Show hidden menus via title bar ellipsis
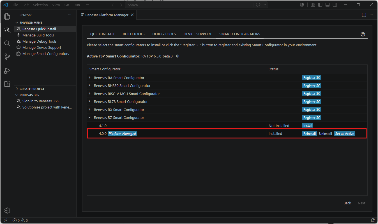 click(87, 5)
